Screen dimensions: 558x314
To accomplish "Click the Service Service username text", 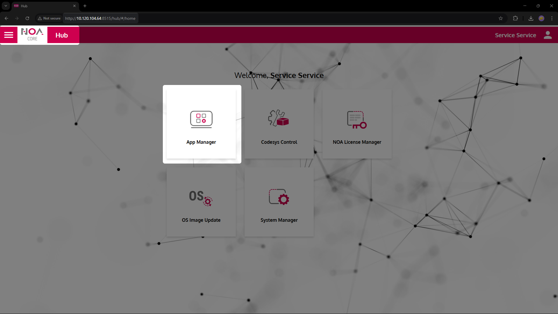I will (515, 35).
